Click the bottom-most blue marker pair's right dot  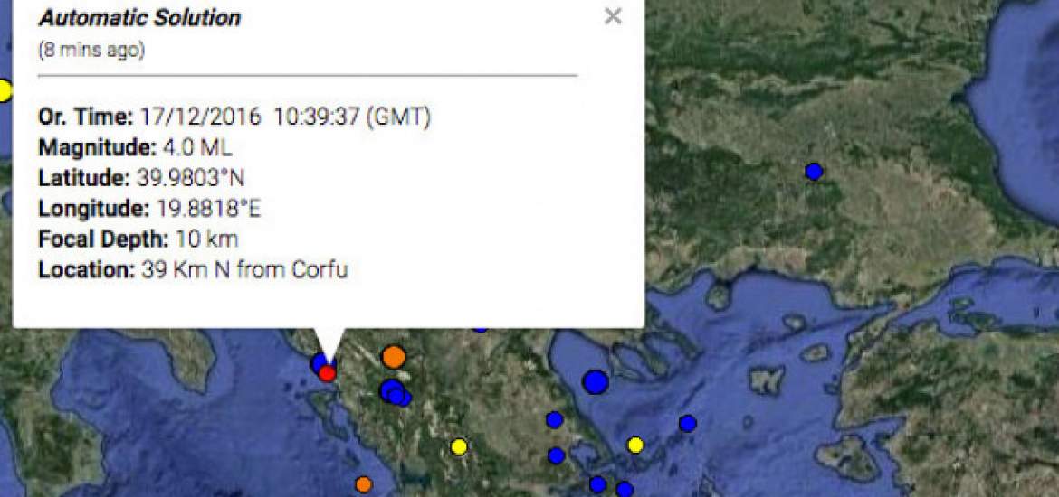click(x=625, y=489)
